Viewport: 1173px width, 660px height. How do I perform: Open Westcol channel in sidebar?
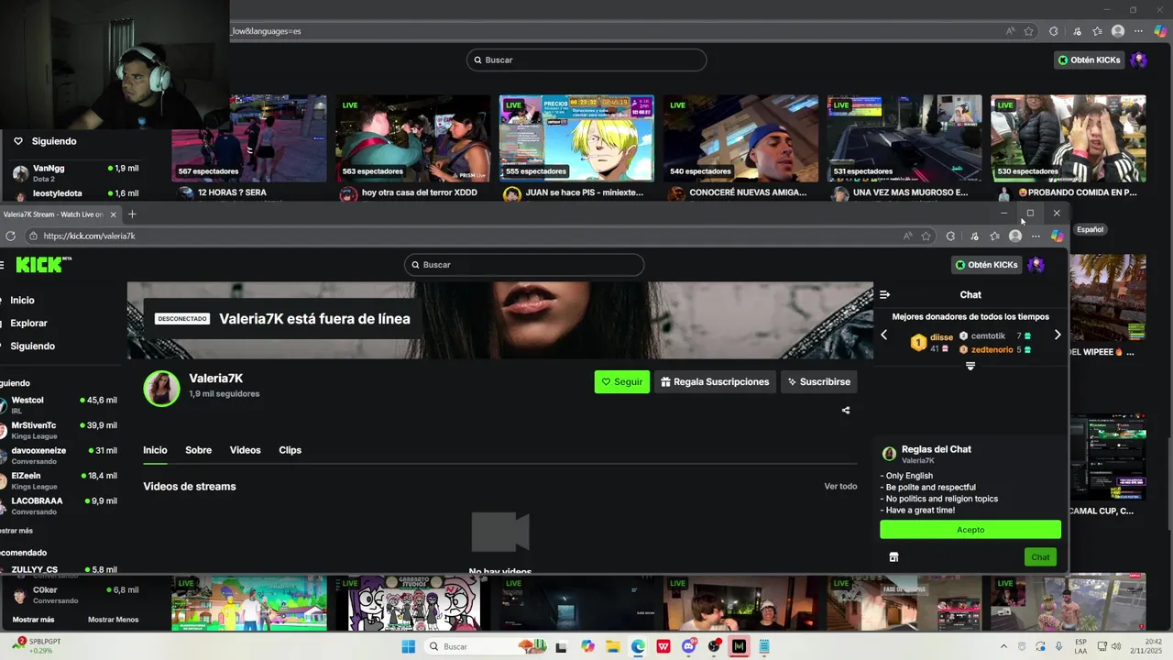tap(60, 405)
